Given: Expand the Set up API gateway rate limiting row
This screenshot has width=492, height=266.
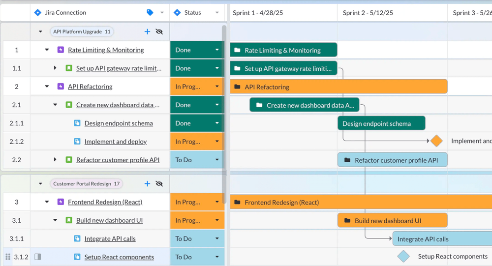Looking at the screenshot, I should pos(55,68).
